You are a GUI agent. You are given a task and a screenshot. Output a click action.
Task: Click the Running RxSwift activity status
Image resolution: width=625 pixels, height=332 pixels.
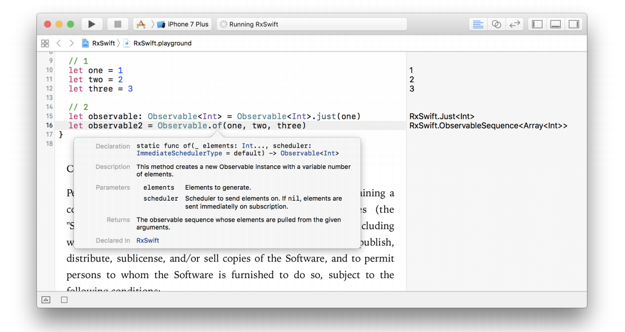coord(312,24)
